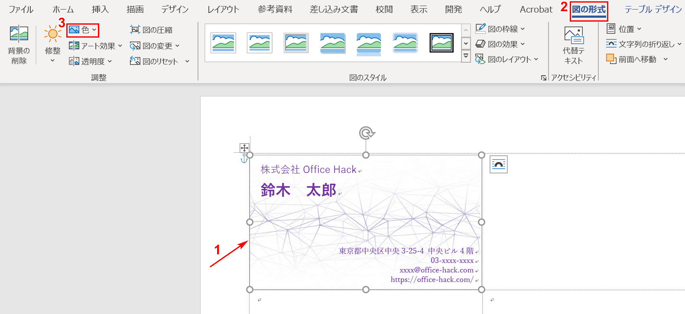Image resolution: width=685 pixels, height=314 pixels.
Task: Apply the third picture style with gray frame
Action: (296, 43)
